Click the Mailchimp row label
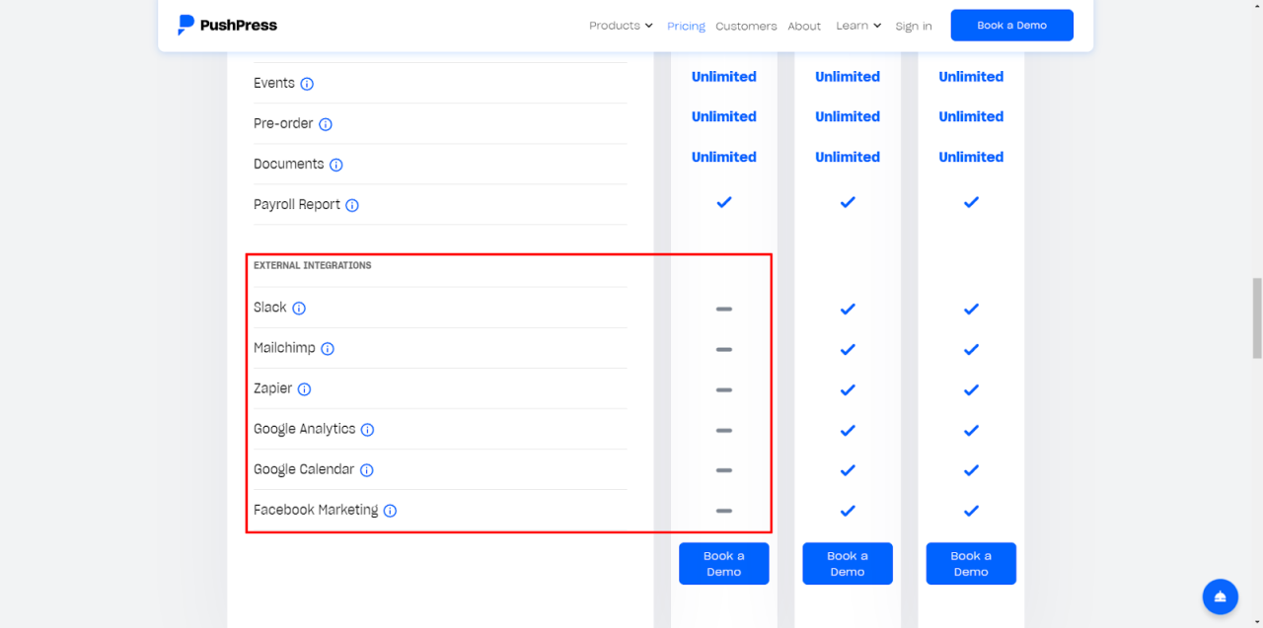Image resolution: width=1263 pixels, height=628 pixels. [284, 348]
